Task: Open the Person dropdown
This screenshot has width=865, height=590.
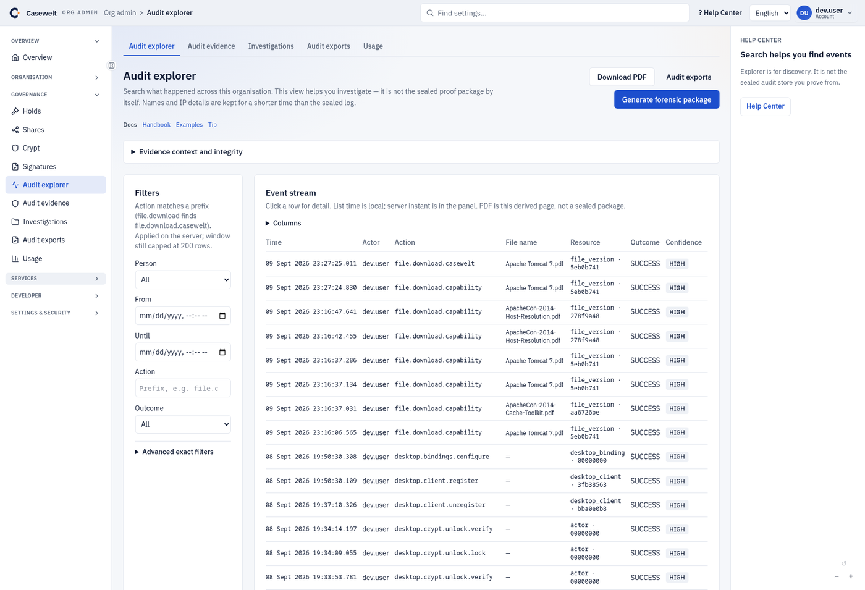Action: [x=183, y=280]
